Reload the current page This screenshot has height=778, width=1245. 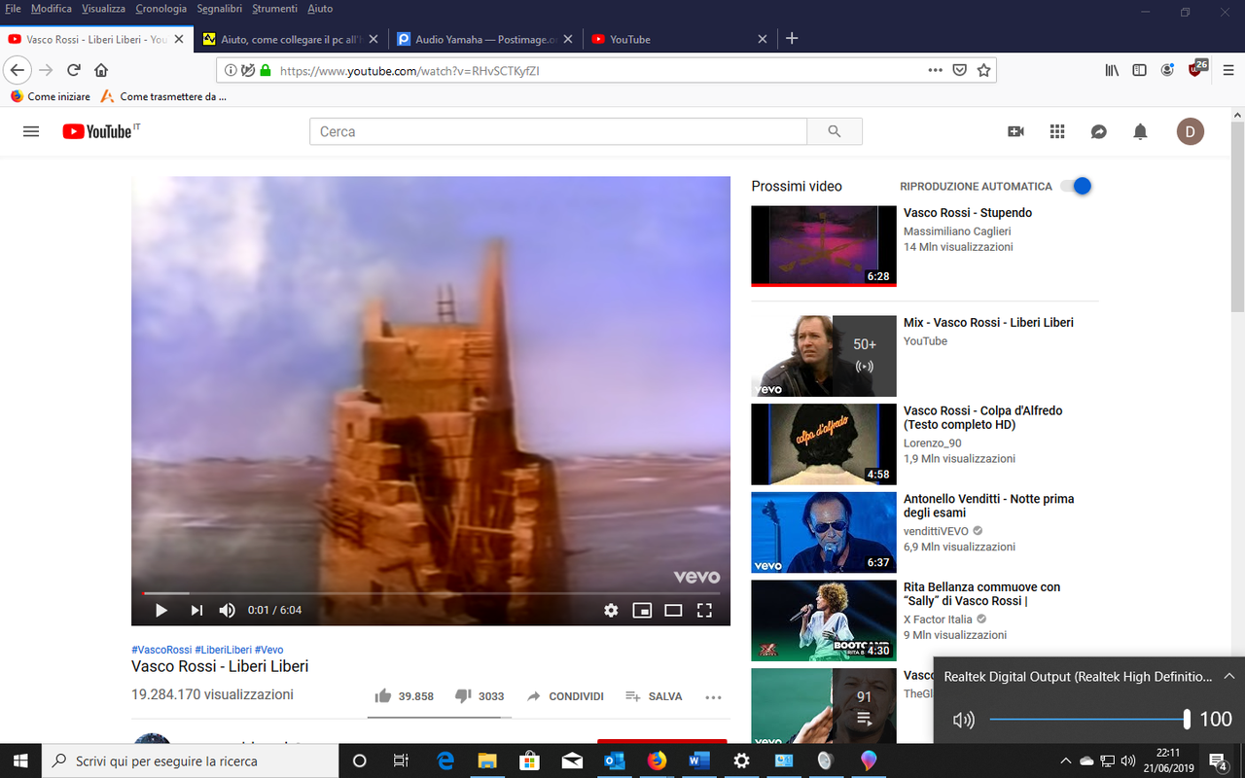click(x=74, y=70)
